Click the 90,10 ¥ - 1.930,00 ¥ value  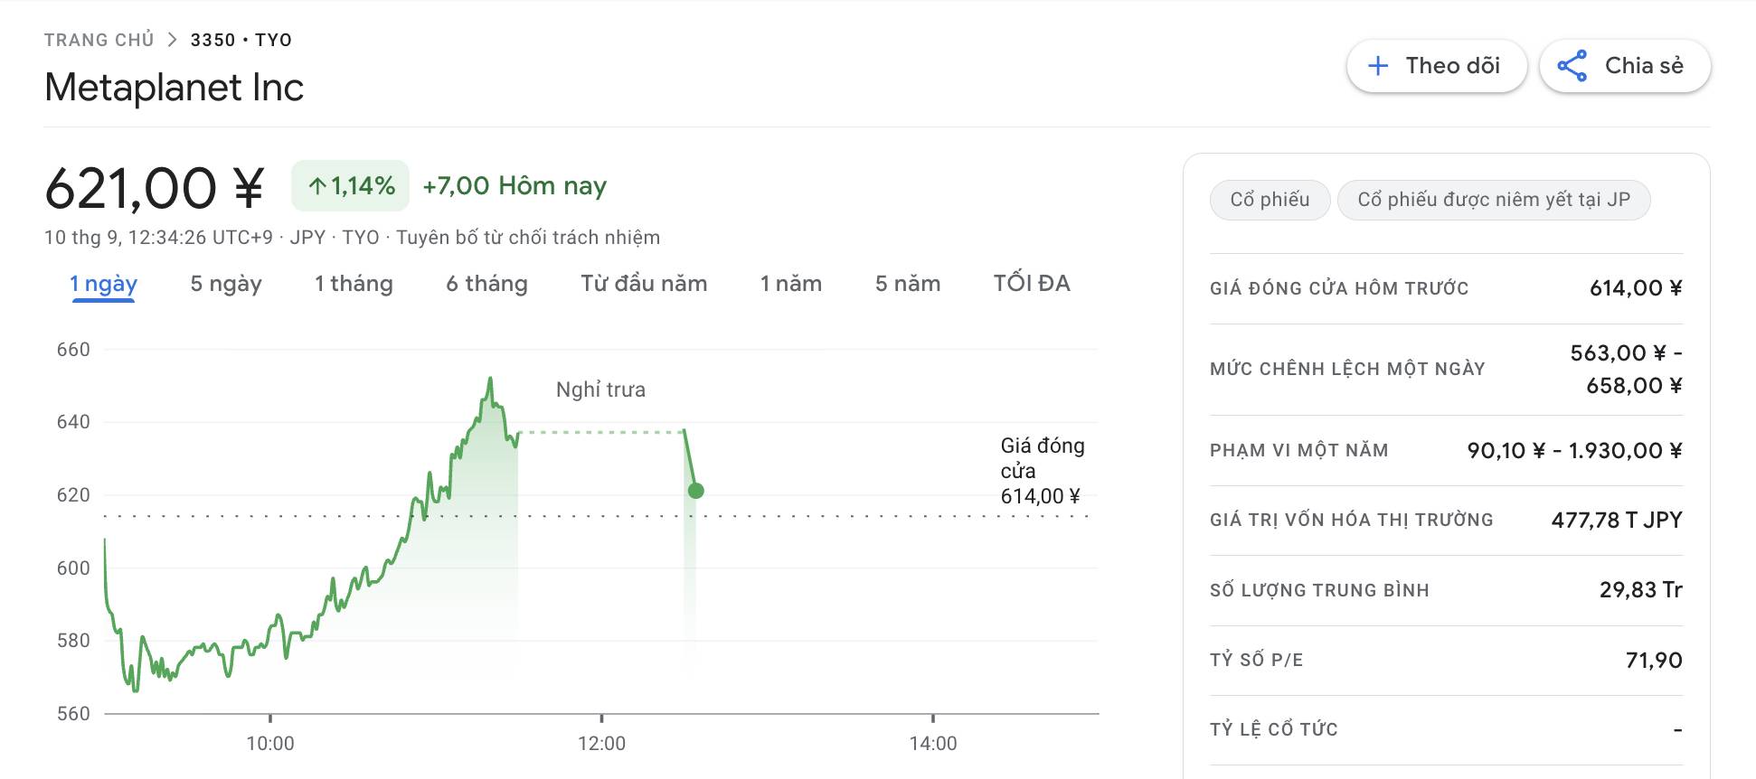click(1574, 450)
